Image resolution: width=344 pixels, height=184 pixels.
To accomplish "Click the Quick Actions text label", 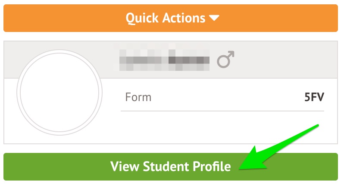I will click(x=166, y=18).
